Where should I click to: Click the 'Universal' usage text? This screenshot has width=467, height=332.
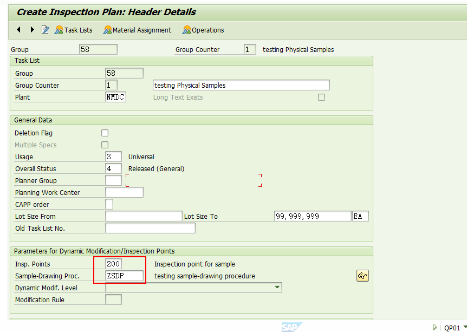(x=141, y=157)
